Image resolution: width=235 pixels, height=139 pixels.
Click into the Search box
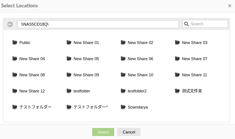click(205, 24)
